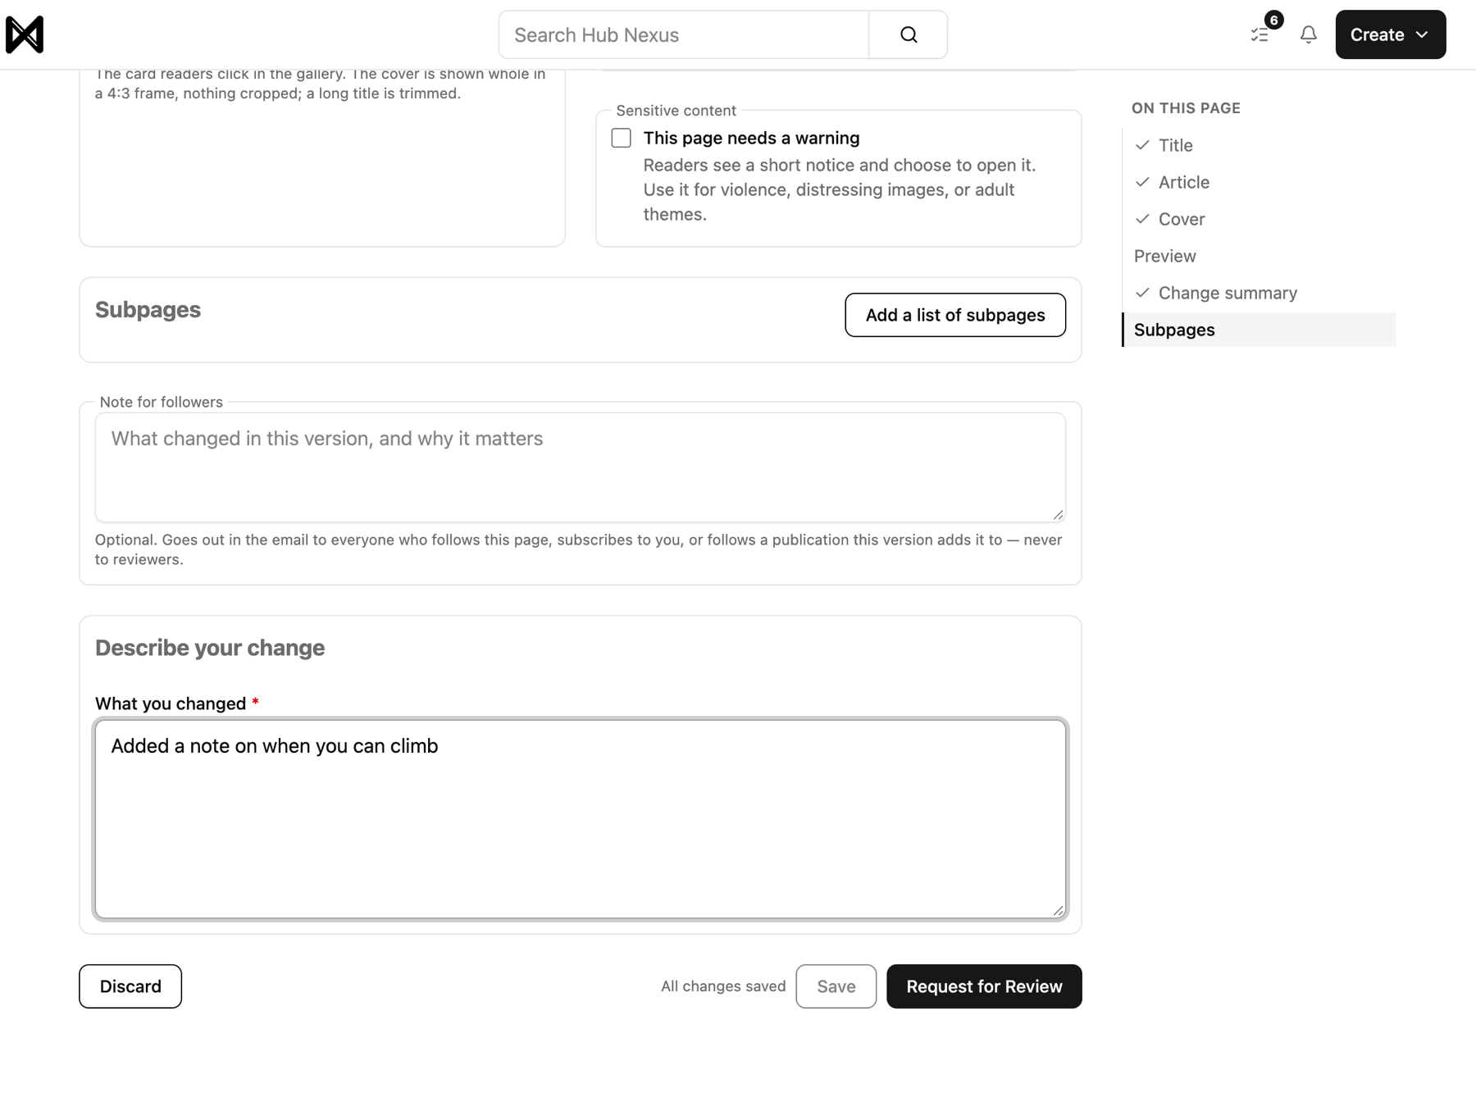Click the search magnifier icon

pyautogui.click(x=908, y=34)
